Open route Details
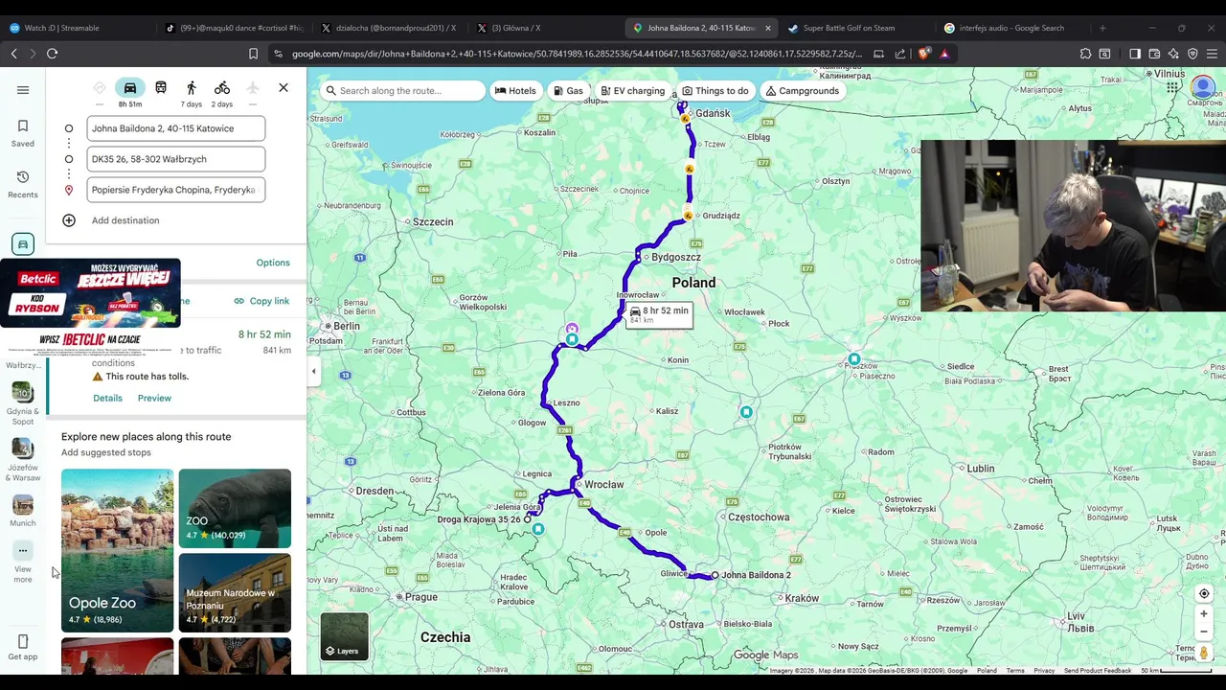Image resolution: width=1226 pixels, height=690 pixels. (x=107, y=398)
